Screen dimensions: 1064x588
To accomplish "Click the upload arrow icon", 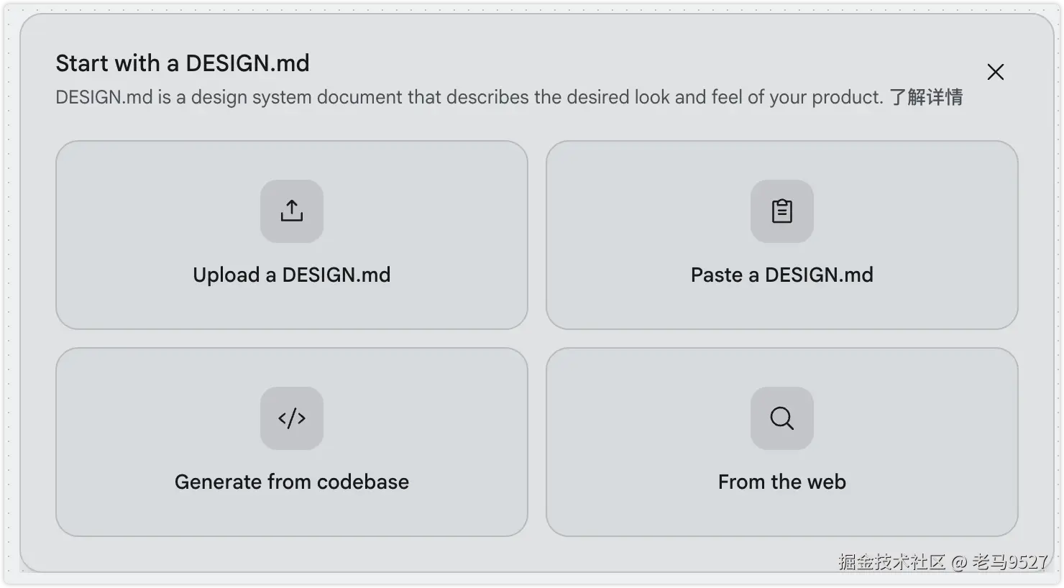I will (292, 211).
